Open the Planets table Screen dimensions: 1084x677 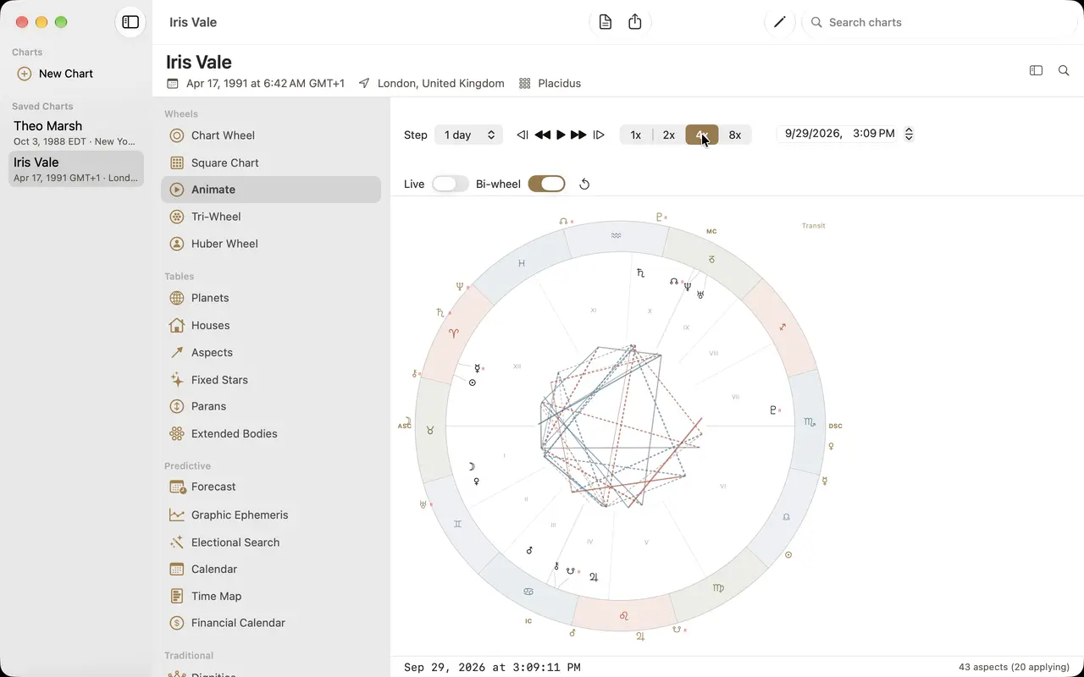271,298
